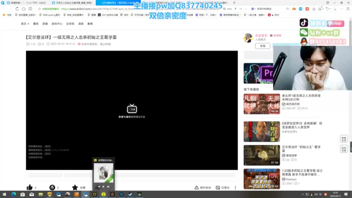Show hidden system tray icons
The image size is (352, 198).
click(303, 194)
